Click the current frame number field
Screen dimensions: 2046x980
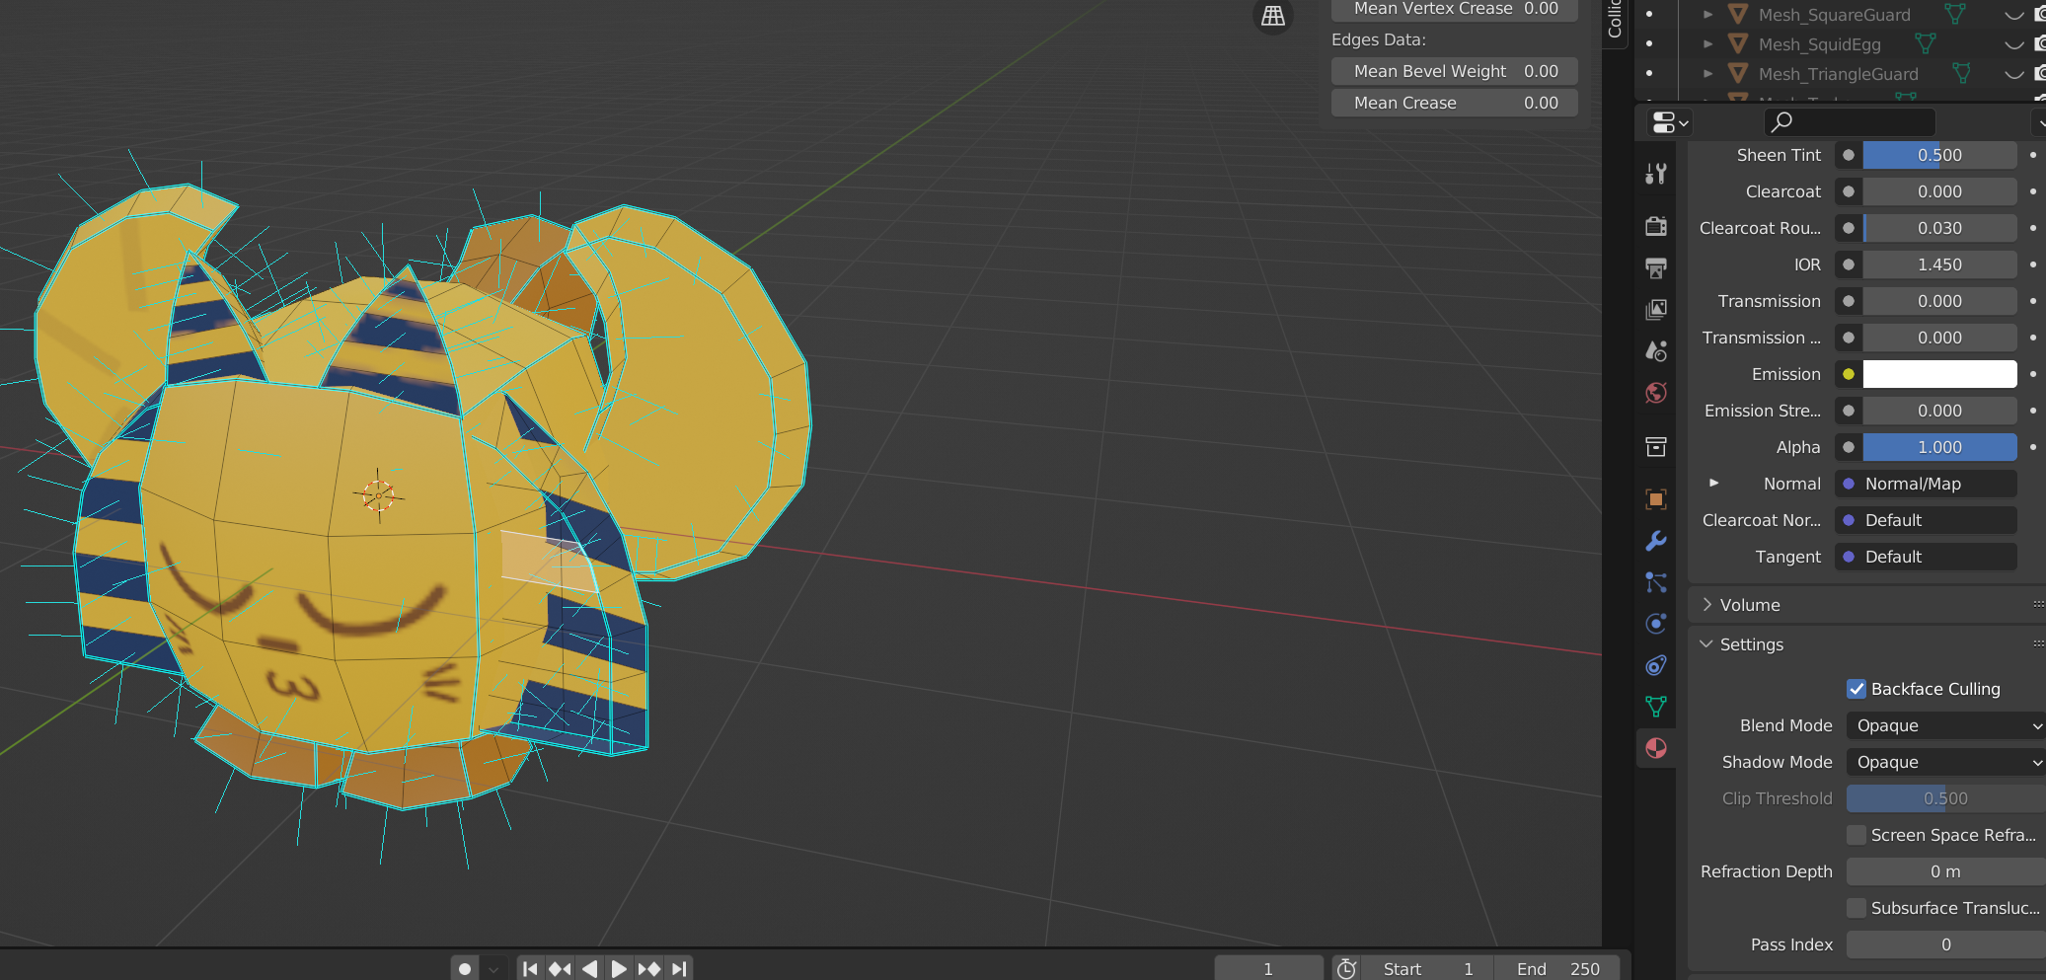tap(1268, 968)
